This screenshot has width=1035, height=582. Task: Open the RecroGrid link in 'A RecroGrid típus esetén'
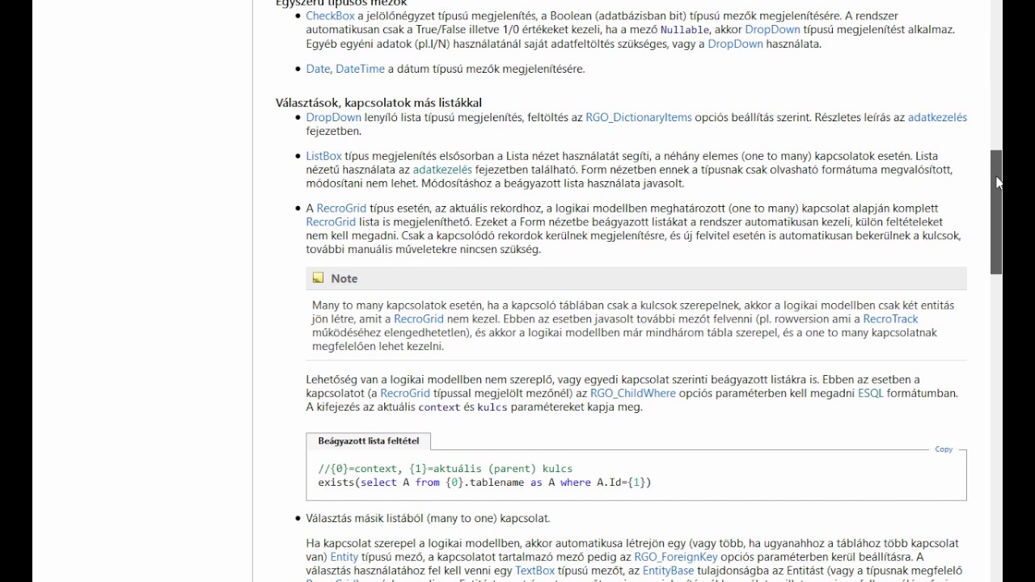(x=341, y=209)
